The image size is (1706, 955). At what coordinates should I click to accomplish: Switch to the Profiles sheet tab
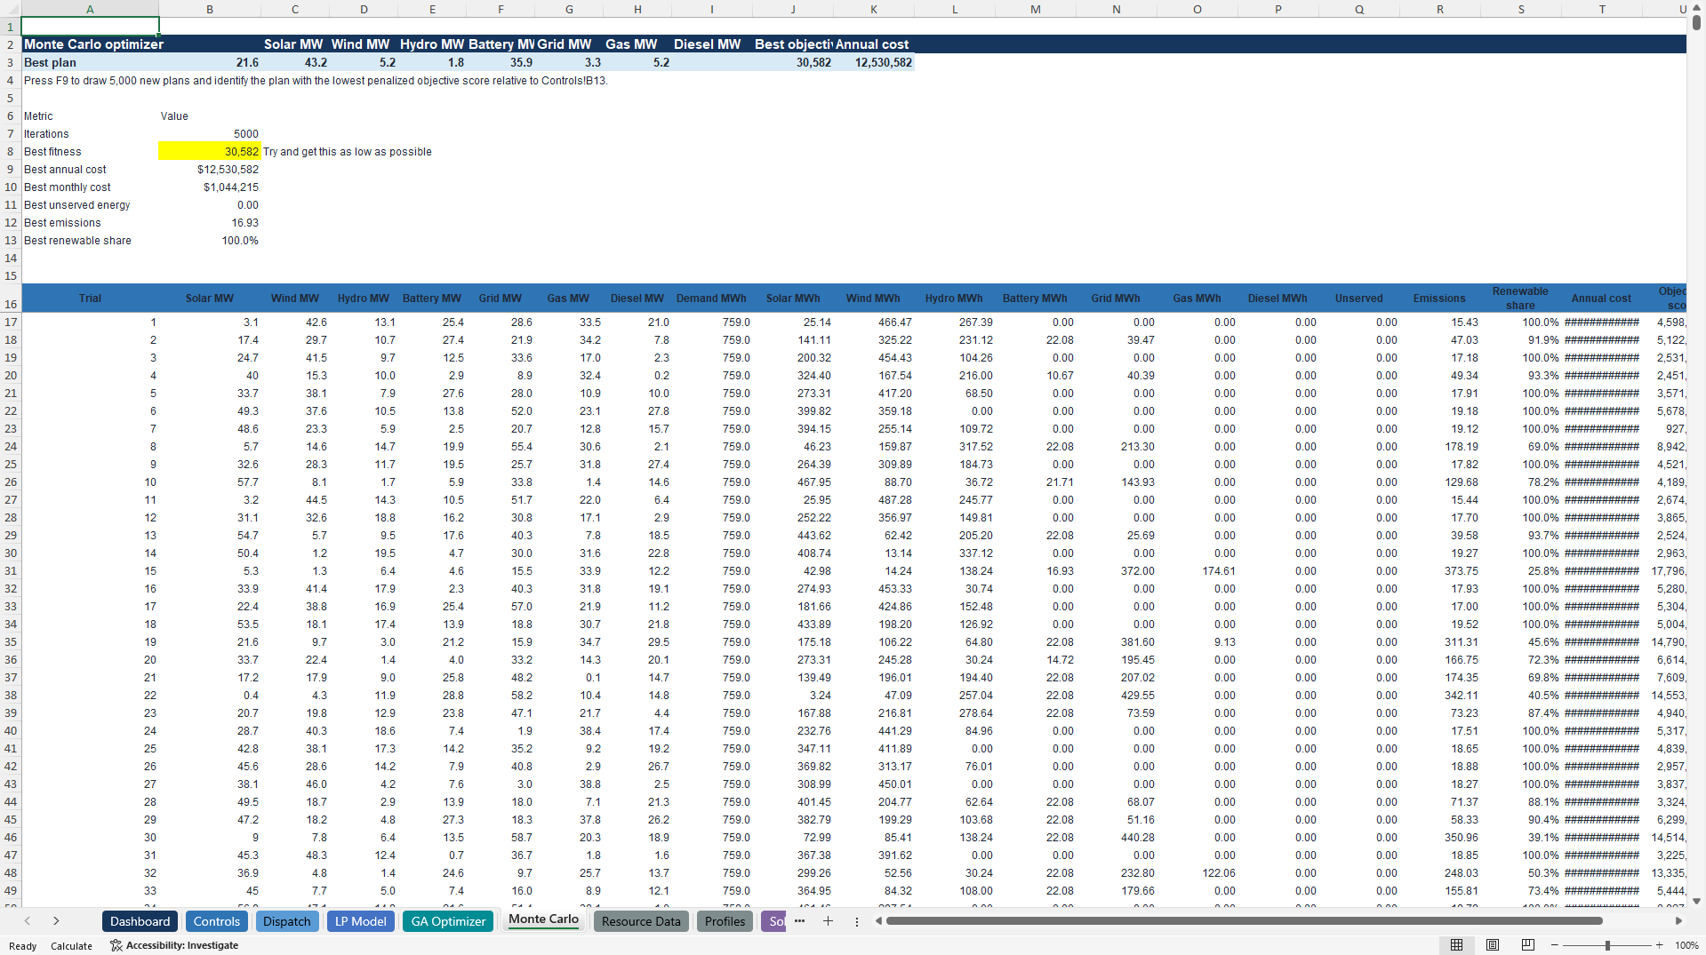point(725,921)
